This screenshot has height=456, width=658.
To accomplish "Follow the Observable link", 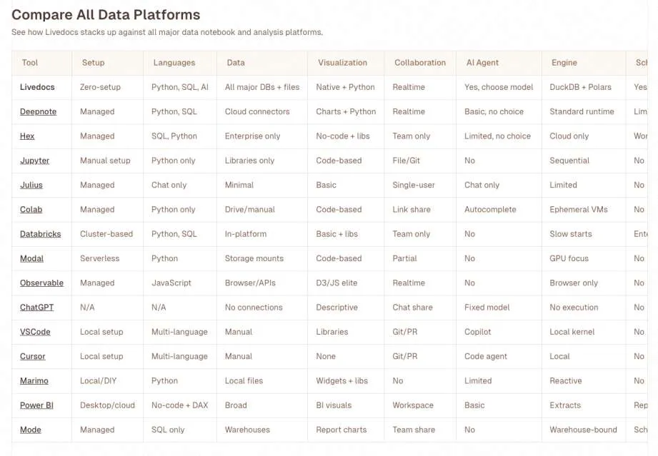I will coord(41,283).
